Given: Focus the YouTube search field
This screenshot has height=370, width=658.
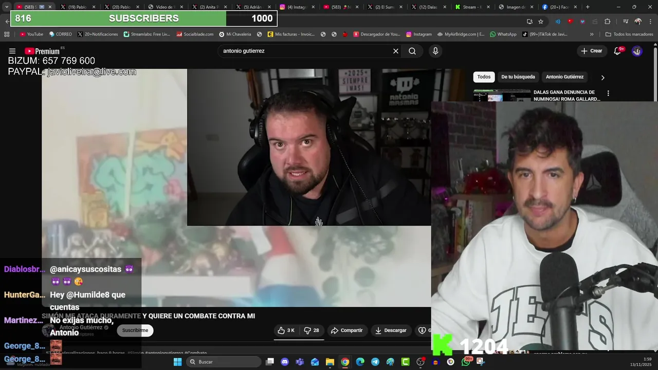Looking at the screenshot, I should pos(306,51).
